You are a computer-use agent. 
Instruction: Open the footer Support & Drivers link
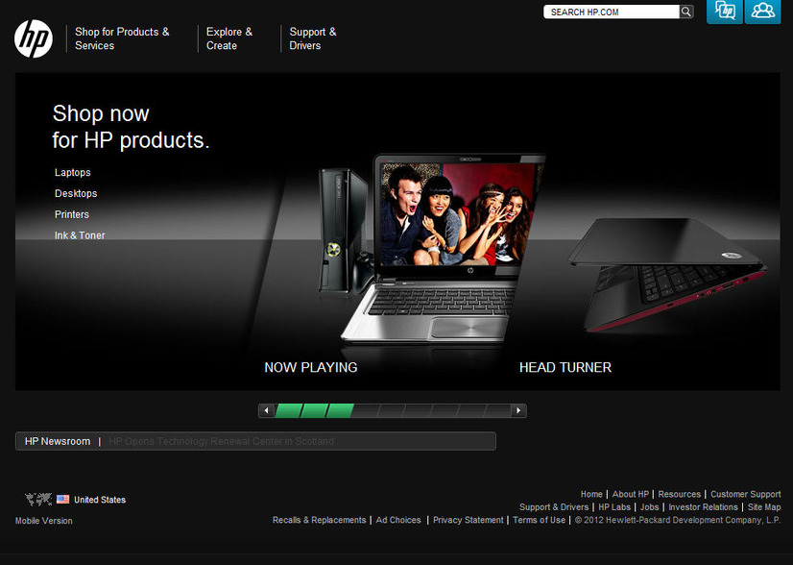[554, 507]
